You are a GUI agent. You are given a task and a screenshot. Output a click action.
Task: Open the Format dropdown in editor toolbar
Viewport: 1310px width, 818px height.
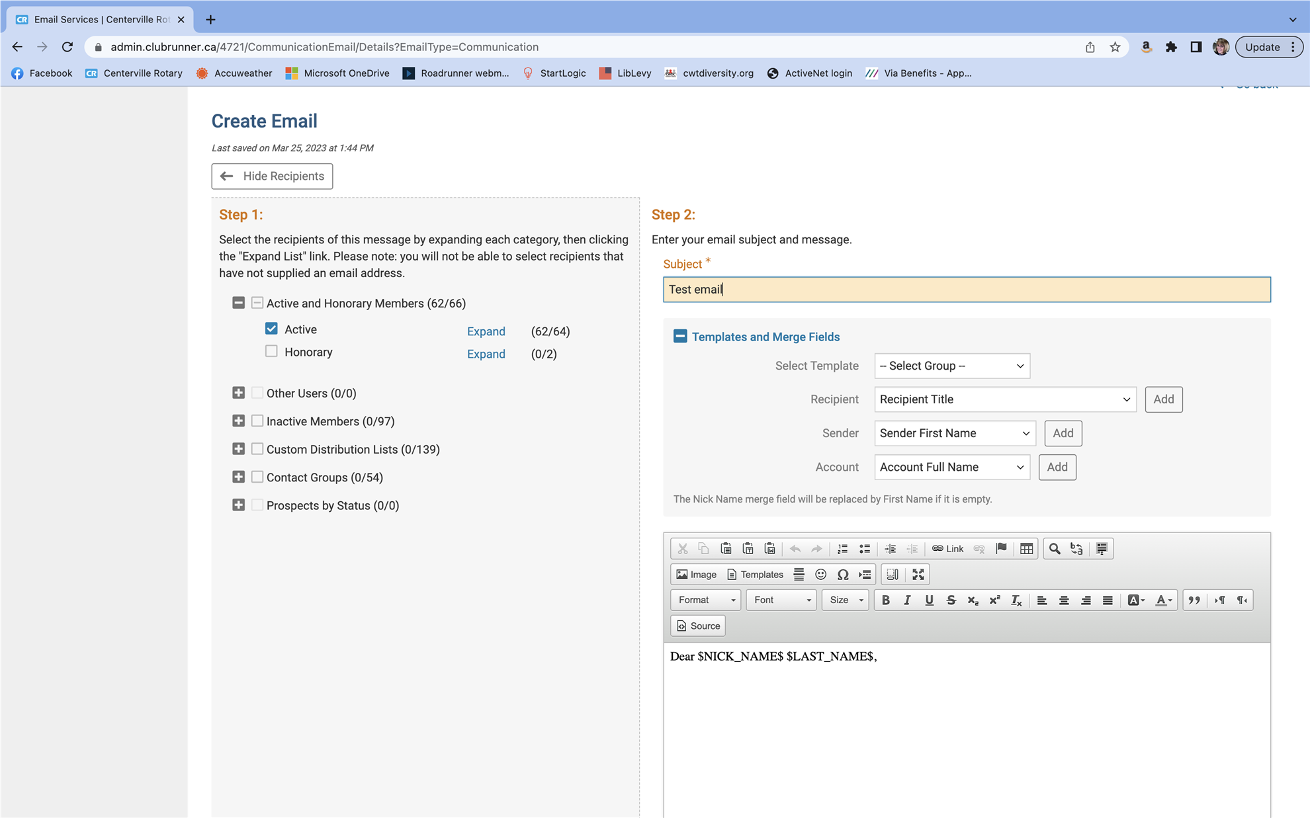tap(705, 600)
